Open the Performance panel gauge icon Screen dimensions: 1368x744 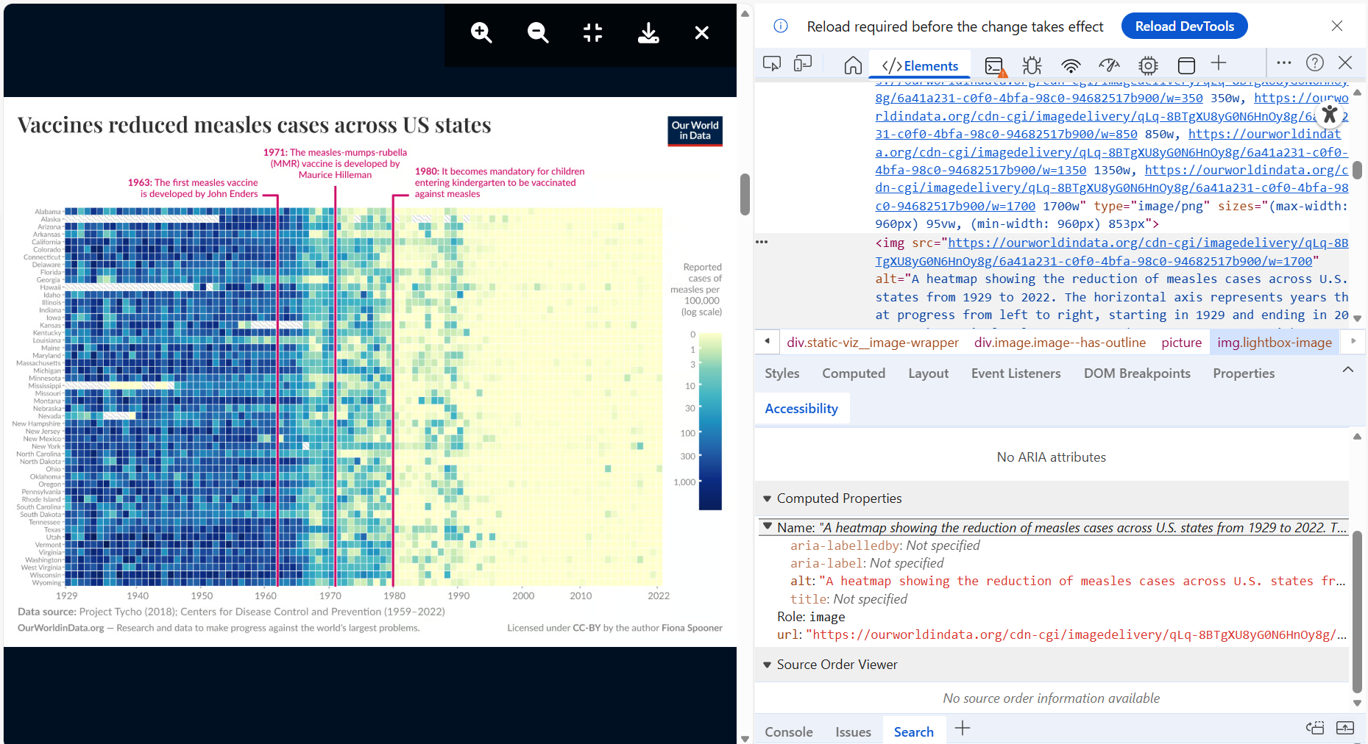[1109, 65]
